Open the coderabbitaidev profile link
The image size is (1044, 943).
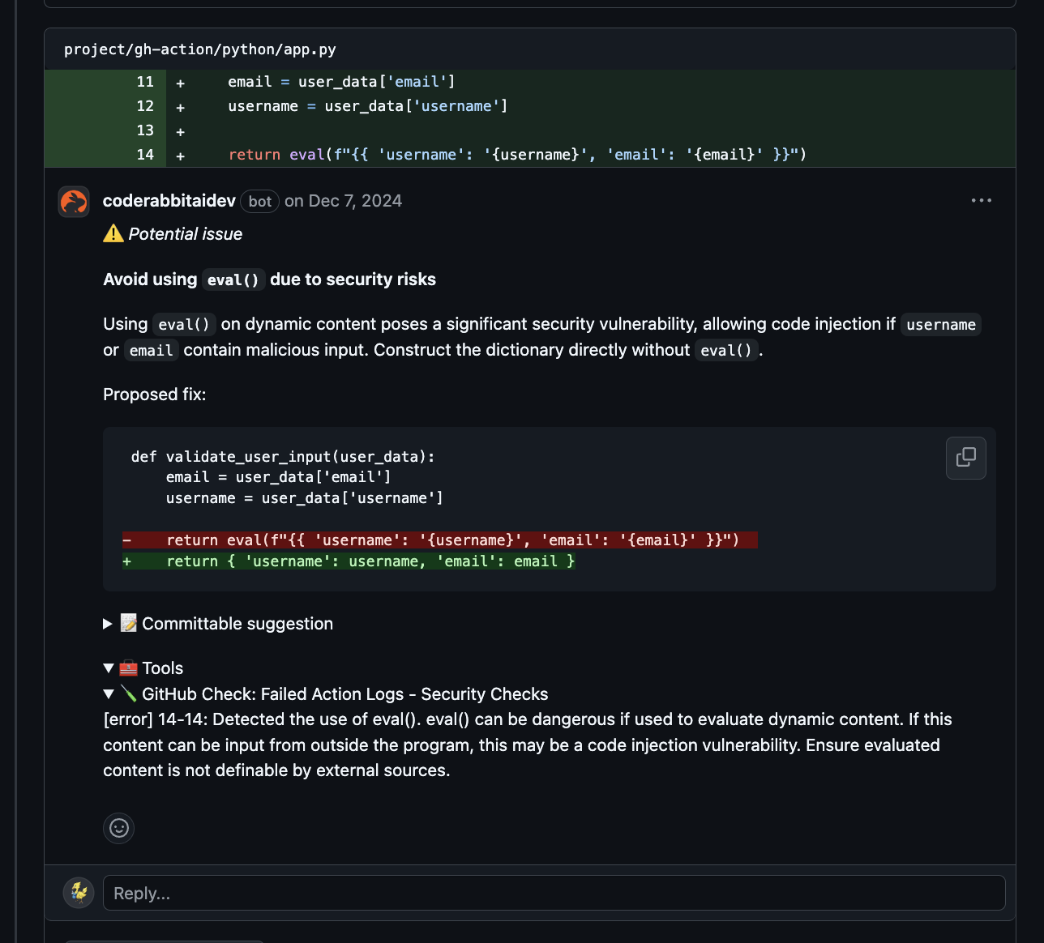(x=169, y=201)
